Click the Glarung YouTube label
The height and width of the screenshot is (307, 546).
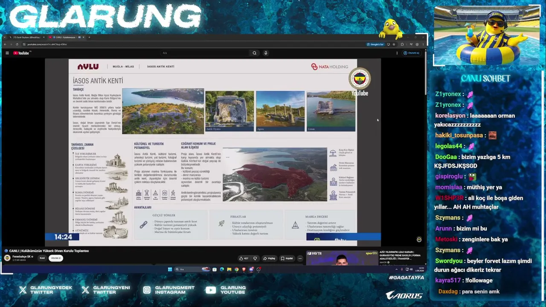coord(233,290)
